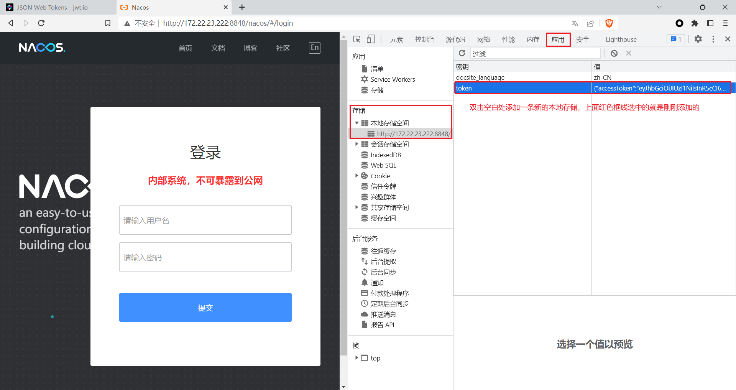This screenshot has height=390, width=736.
Task: Toggle the browser sidebar icon
Action: point(710,23)
